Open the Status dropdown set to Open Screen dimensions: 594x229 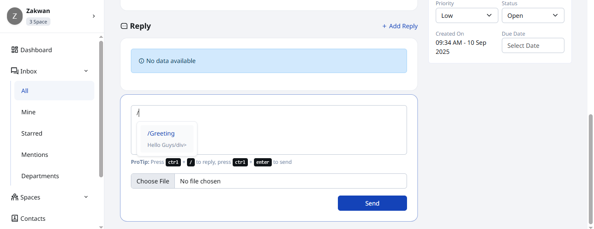(x=533, y=16)
